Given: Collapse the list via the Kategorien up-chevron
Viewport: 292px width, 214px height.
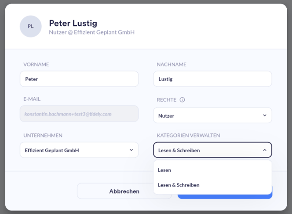Looking at the screenshot, I should [265, 150].
